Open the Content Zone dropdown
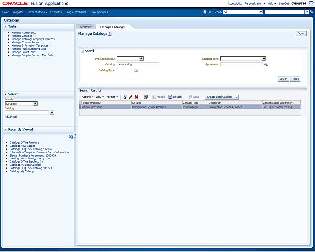This screenshot has width=315, height=252. pyautogui.click(x=264, y=59)
